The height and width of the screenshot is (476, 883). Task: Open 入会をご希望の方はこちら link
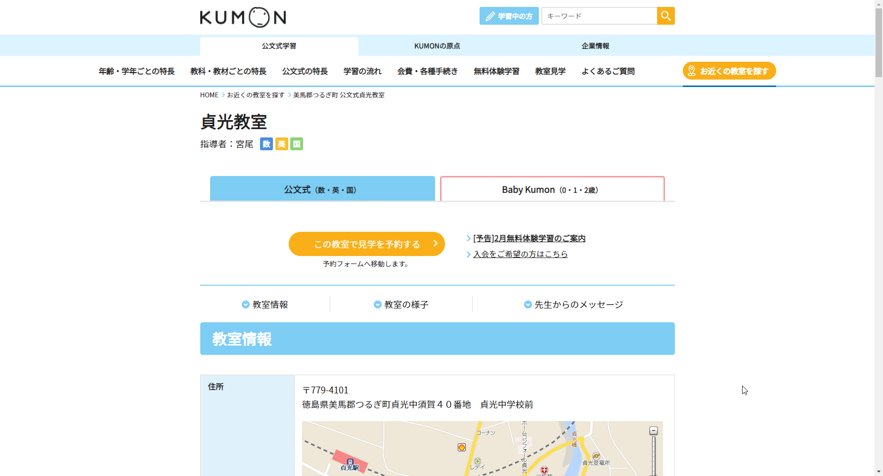(521, 254)
